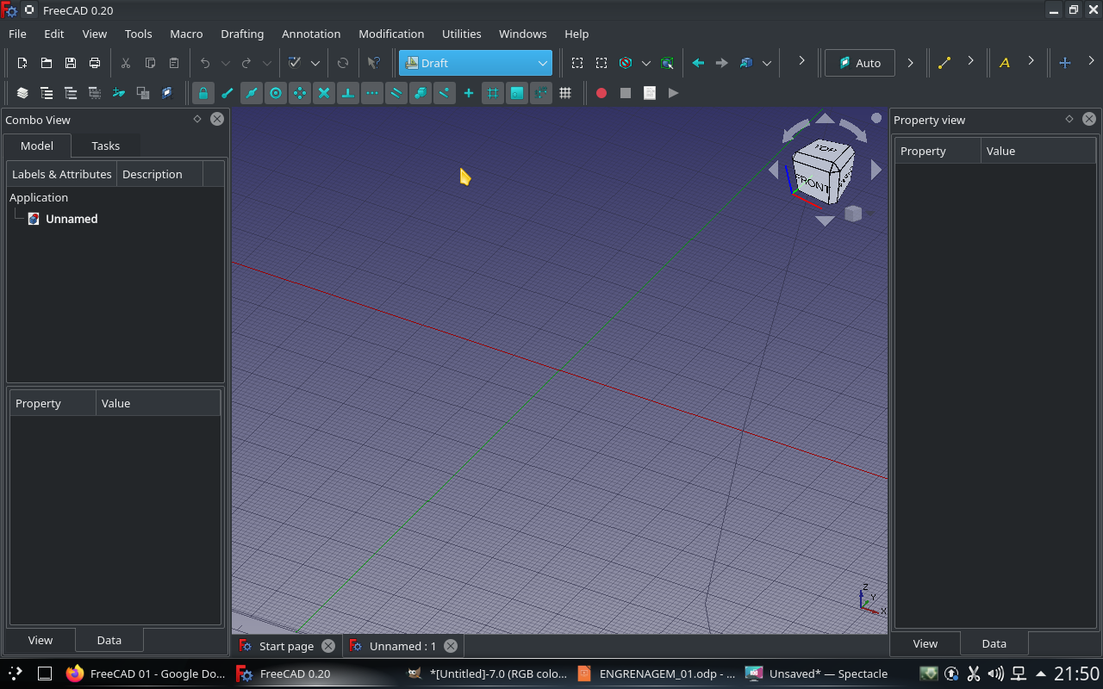Execute the current macro
Viewport: 1103px width, 689px height.
click(x=673, y=93)
